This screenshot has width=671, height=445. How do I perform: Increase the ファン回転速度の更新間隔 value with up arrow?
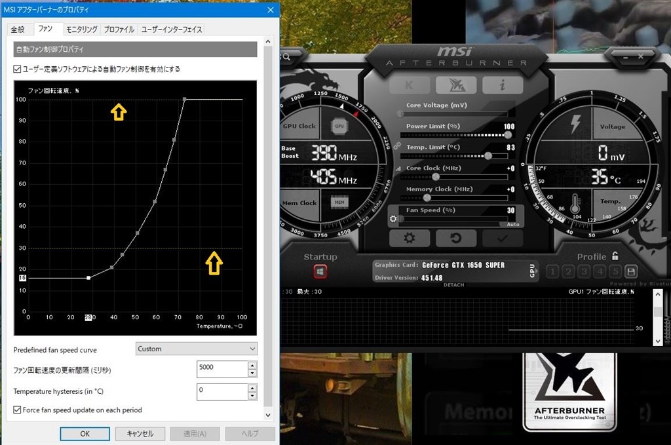[252, 366]
